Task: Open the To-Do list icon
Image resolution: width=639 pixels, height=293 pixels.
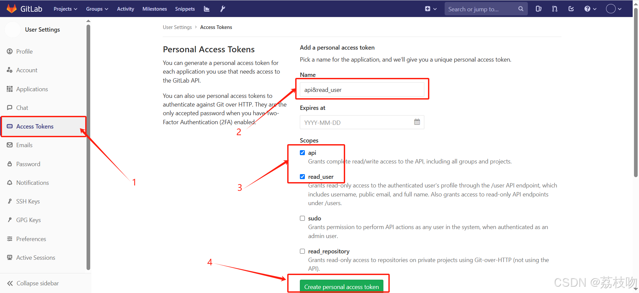Action: pyautogui.click(x=571, y=9)
